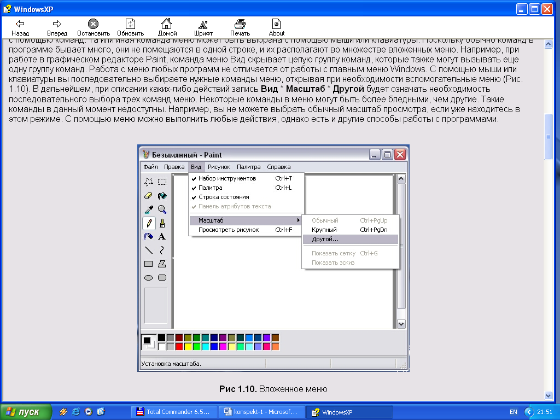Choose Просмотреть рисунок menu entry

tap(246, 230)
